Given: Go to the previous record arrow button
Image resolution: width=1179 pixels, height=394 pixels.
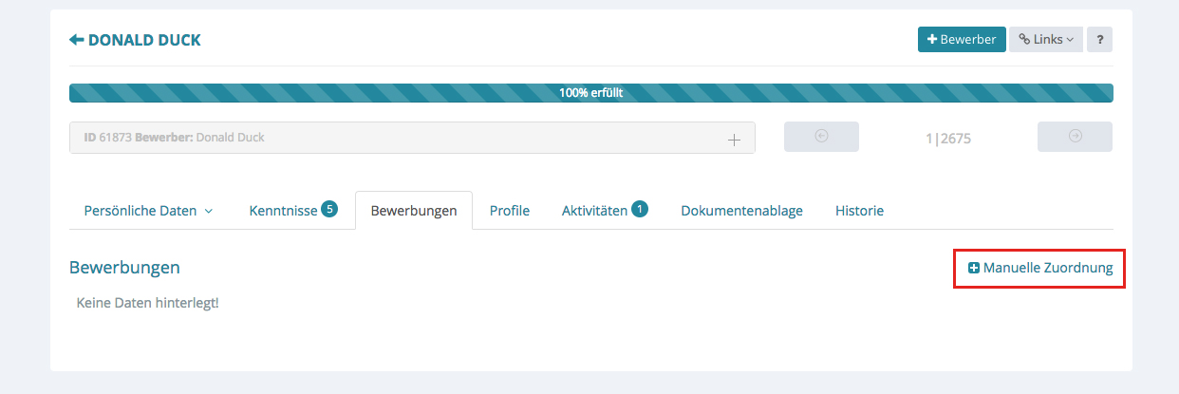Looking at the screenshot, I should coord(821,137).
